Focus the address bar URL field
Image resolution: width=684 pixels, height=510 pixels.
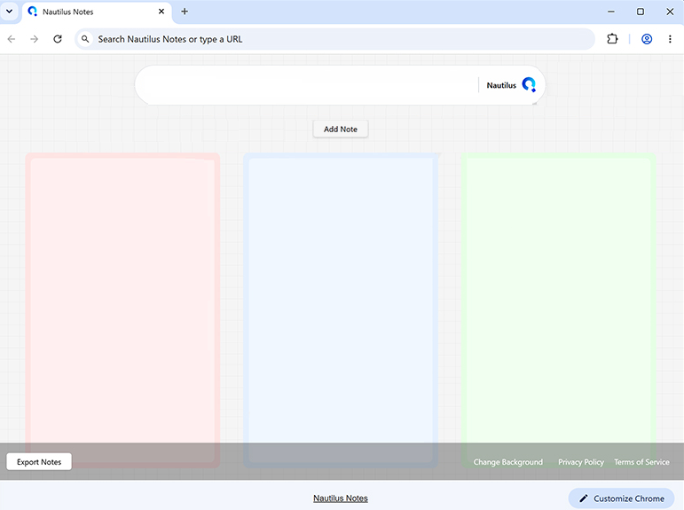pyautogui.click(x=334, y=39)
